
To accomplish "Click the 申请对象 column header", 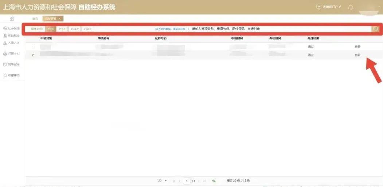I will (46, 39).
